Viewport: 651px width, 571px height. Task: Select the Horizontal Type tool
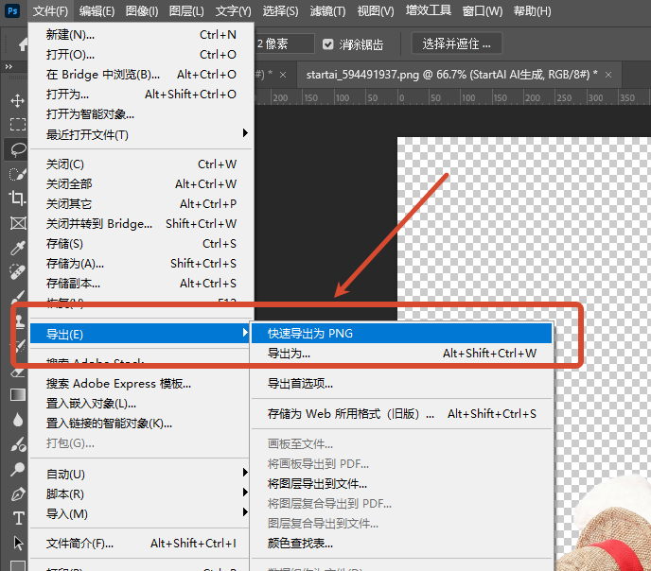[x=18, y=518]
